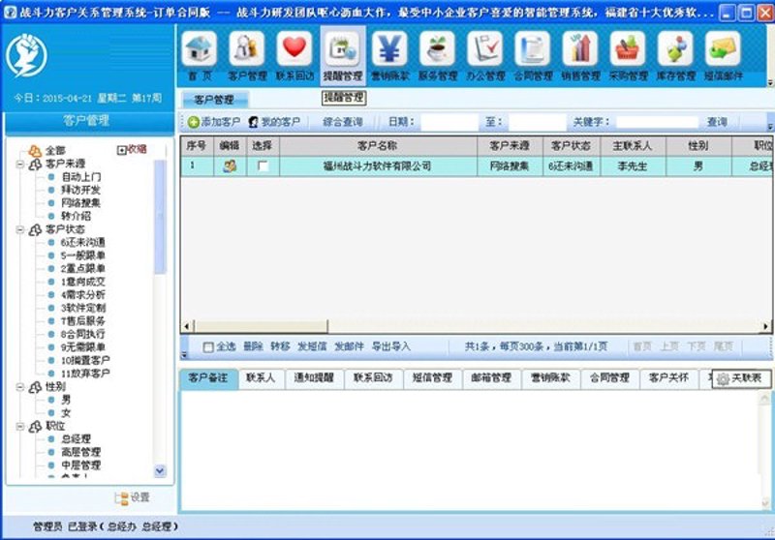Switch to lower 合同管理 tab
The image size is (775, 540).
tap(609, 378)
